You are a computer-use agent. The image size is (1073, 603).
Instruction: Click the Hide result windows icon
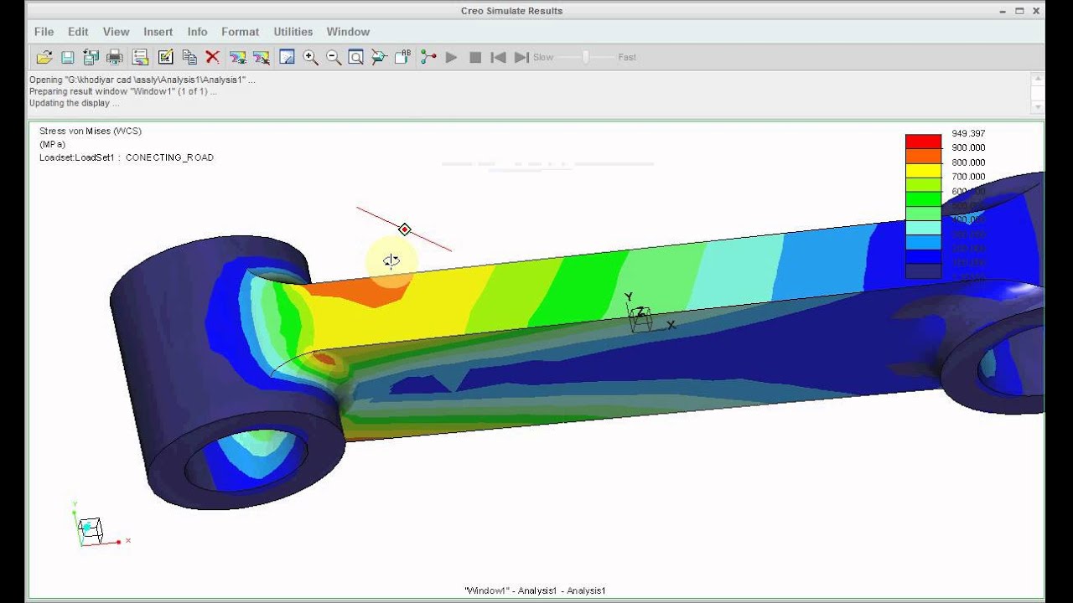(x=262, y=57)
